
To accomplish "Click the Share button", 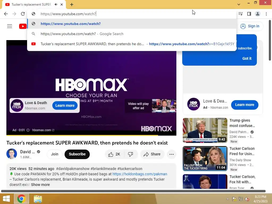I will (x=152, y=154).
